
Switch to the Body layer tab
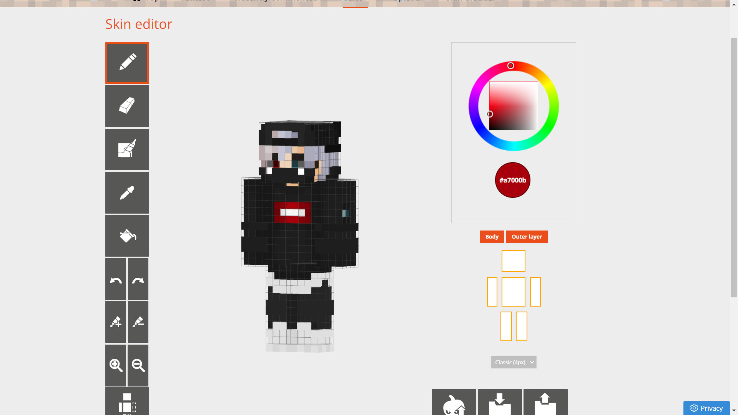(x=491, y=237)
